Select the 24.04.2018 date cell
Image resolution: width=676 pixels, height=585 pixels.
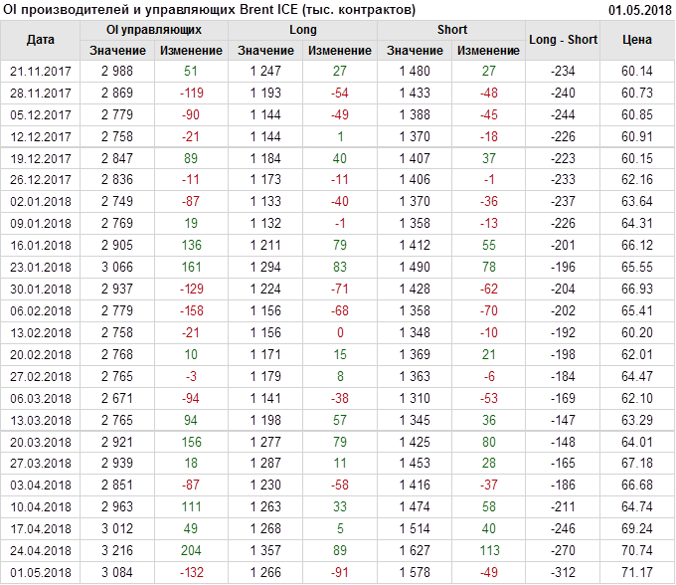coord(40,551)
